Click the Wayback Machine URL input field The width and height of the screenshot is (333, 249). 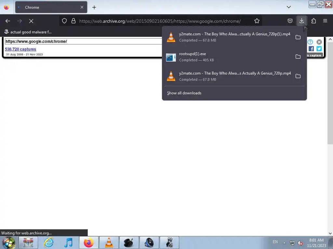[x=84, y=41]
